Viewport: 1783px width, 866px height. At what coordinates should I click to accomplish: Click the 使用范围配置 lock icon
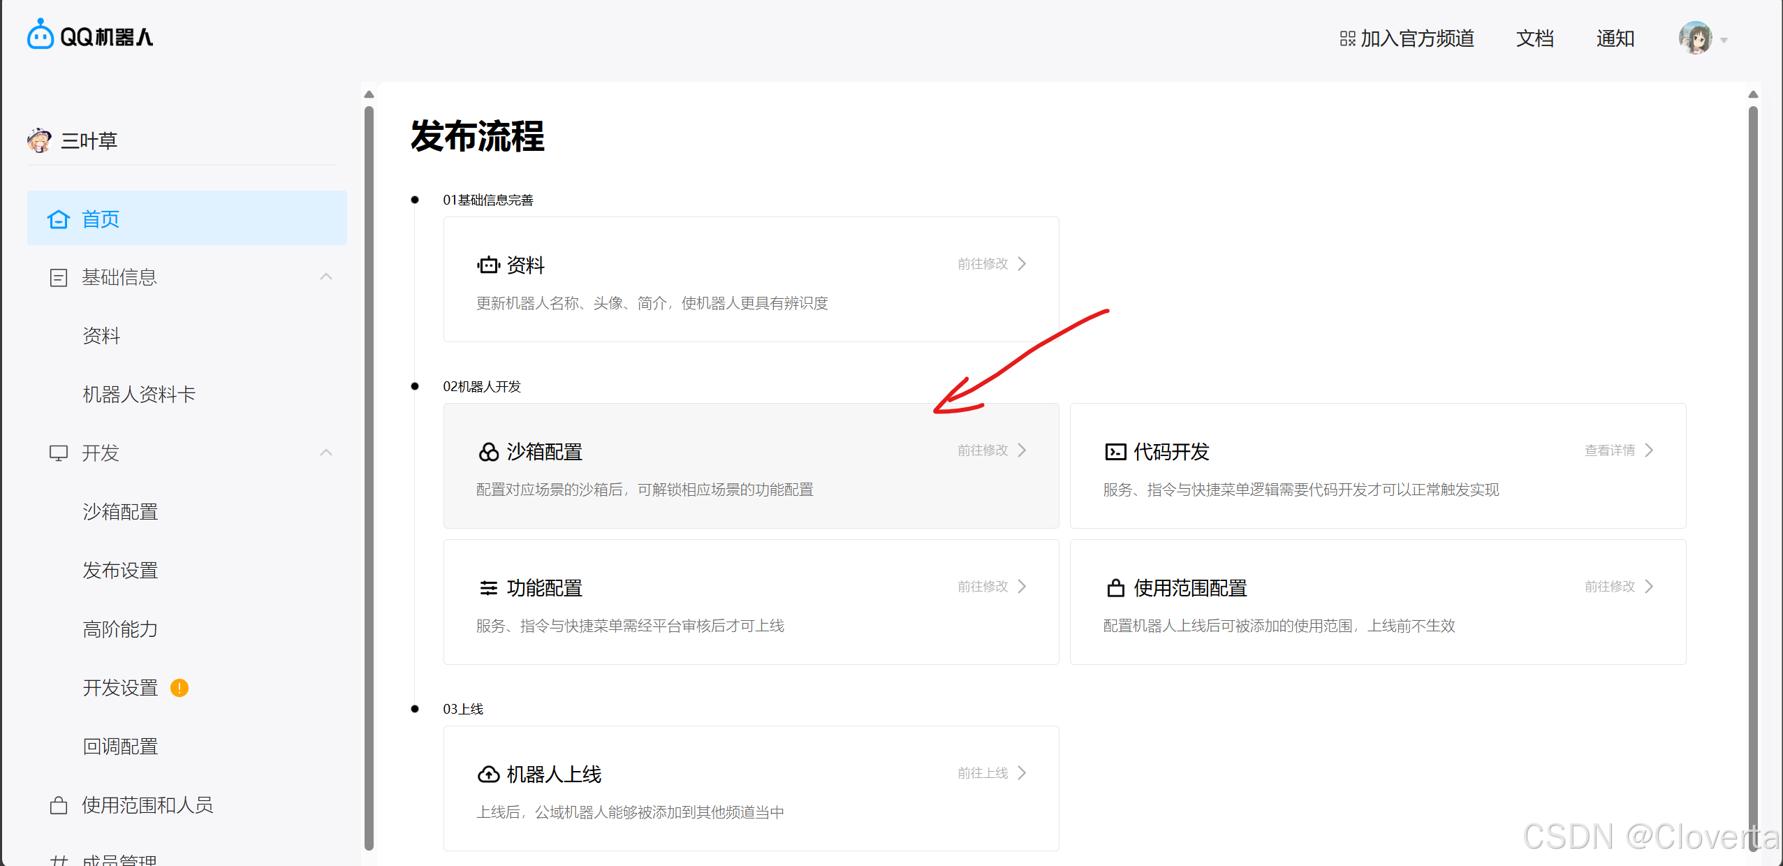[x=1115, y=588]
